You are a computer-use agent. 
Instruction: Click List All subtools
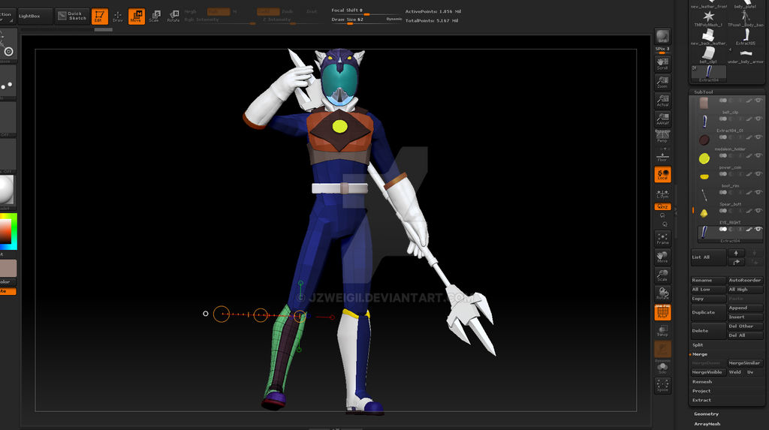tap(708, 257)
